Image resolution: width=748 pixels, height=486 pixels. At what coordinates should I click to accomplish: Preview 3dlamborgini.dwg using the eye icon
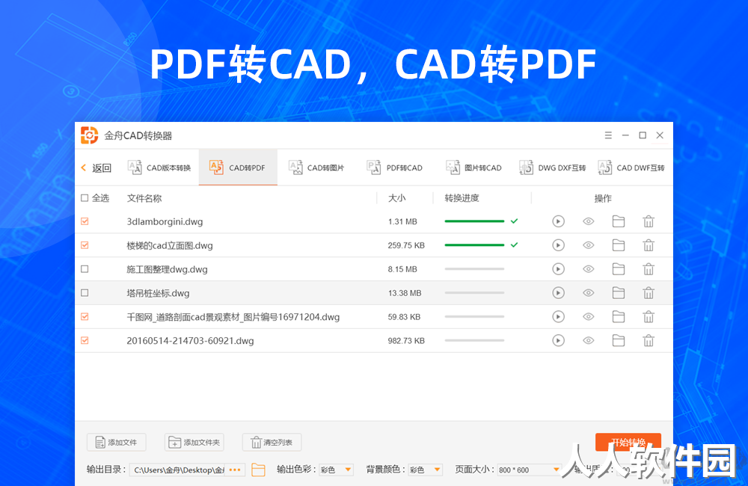tap(588, 221)
